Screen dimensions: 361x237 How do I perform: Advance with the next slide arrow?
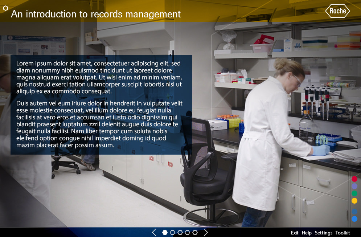tap(206, 232)
